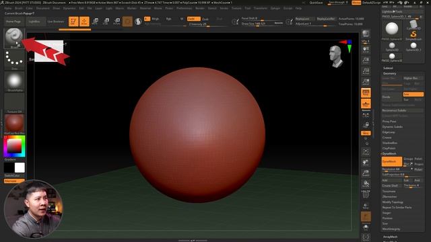This screenshot has height=242, width=431.
Task: Click the Scroll document icon
Action: coord(366,50)
